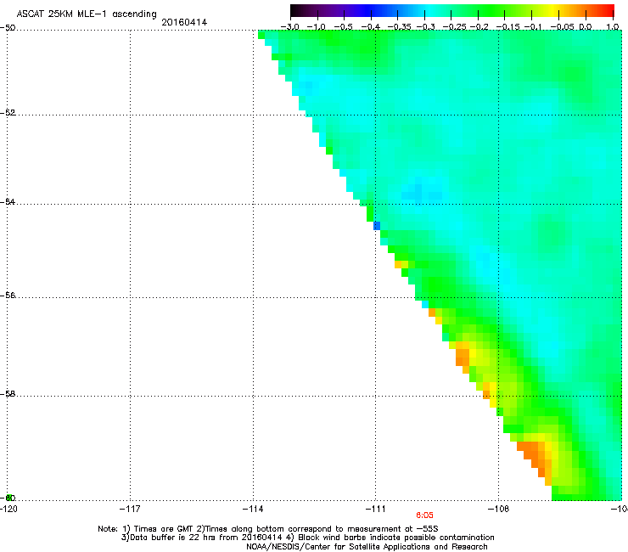Click the lone blue pixel on the swath edge
Viewport: 628px width, 552px height.
(377, 226)
